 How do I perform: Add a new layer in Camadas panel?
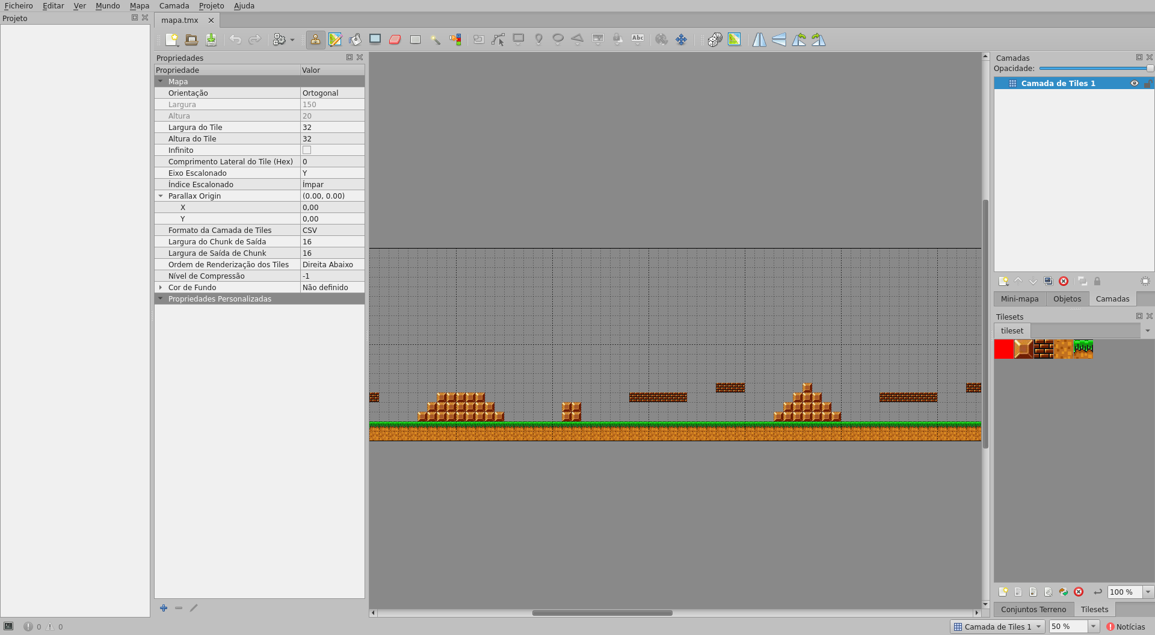[x=1003, y=281]
